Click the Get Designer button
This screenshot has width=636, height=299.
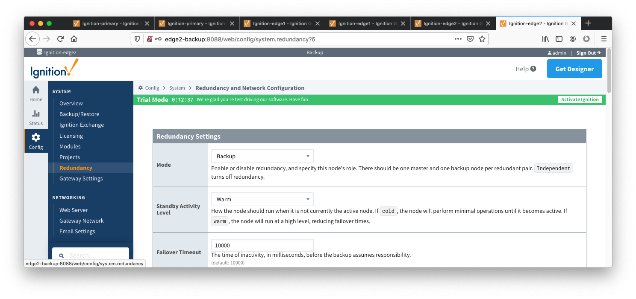click(x=574, y=69)
